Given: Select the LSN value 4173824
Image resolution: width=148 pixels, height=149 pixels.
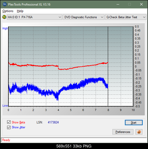Looking at the screenshot, I should coord(53,122).
